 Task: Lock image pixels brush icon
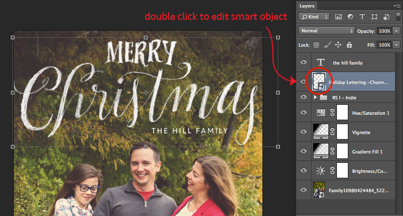327,45
